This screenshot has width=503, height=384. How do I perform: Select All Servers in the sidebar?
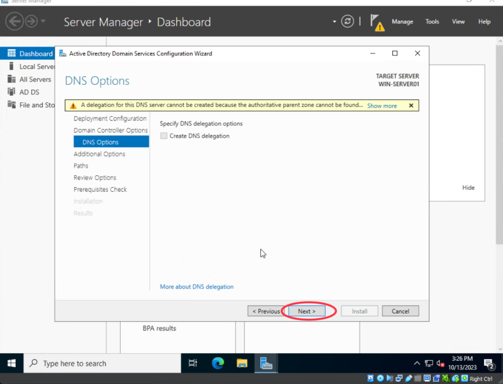click(30, 79)
